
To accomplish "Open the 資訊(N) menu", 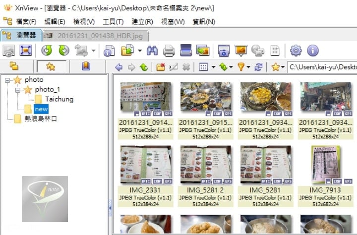I will (x=204, y=22).
